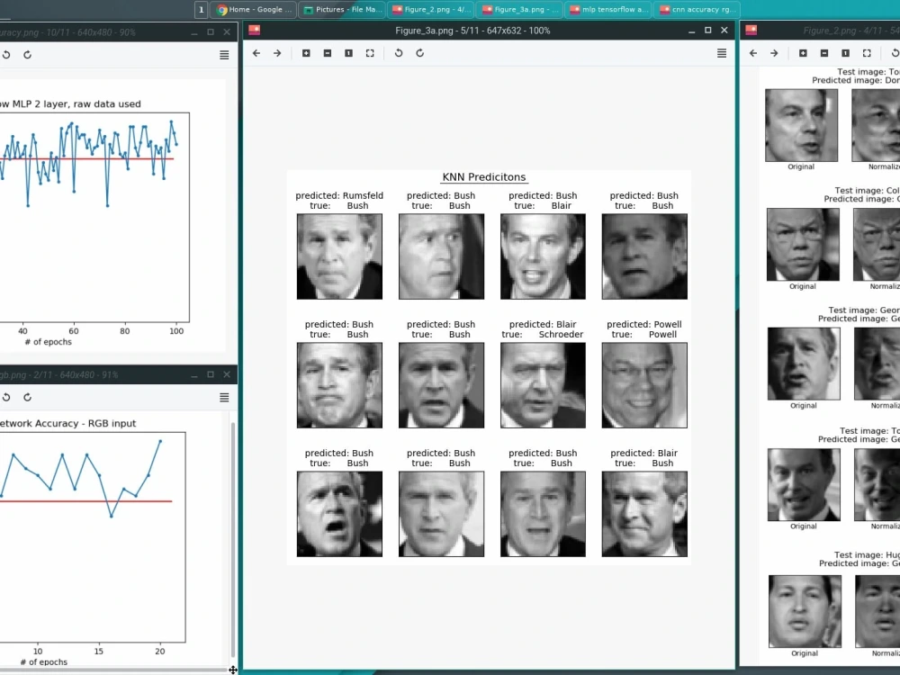Image resolution: width=900 pixels, height=675 pixels.
Task: Click Figure_3a.png window app icon
Action: click(255, 30)
